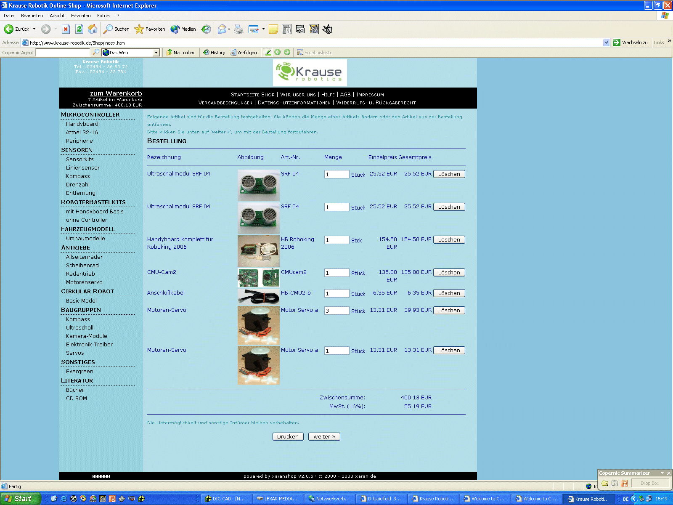Open the Datei menu
This screenshot has width=673, height=505.
click(x=9, y=16)
